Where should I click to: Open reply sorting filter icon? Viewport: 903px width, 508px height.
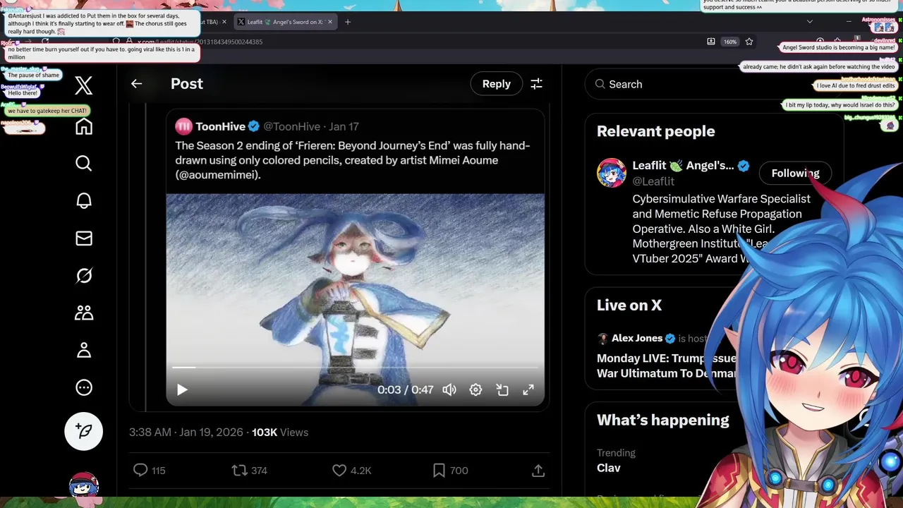click(536, 83)
